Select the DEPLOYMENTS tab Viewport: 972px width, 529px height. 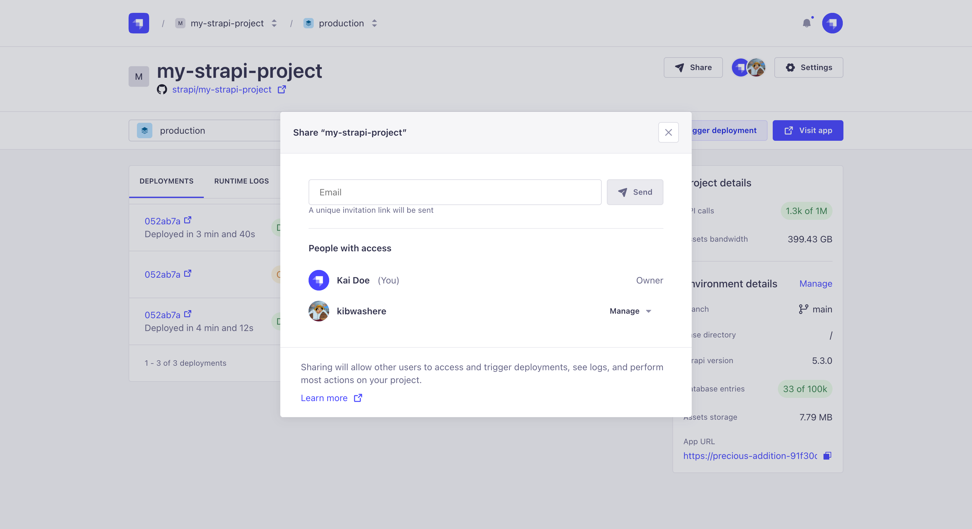click(x=166, y=181)
